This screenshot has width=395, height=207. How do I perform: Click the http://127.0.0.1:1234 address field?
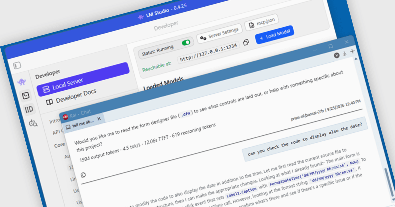(208, 52)
